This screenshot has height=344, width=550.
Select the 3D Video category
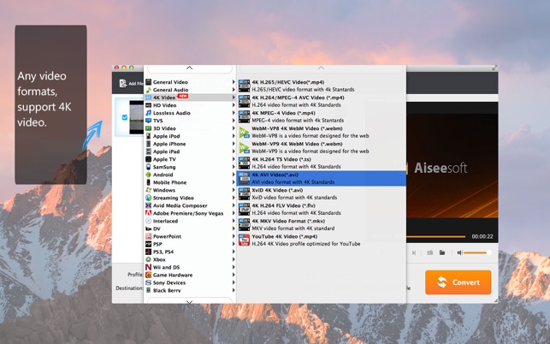tap(190, 128)
